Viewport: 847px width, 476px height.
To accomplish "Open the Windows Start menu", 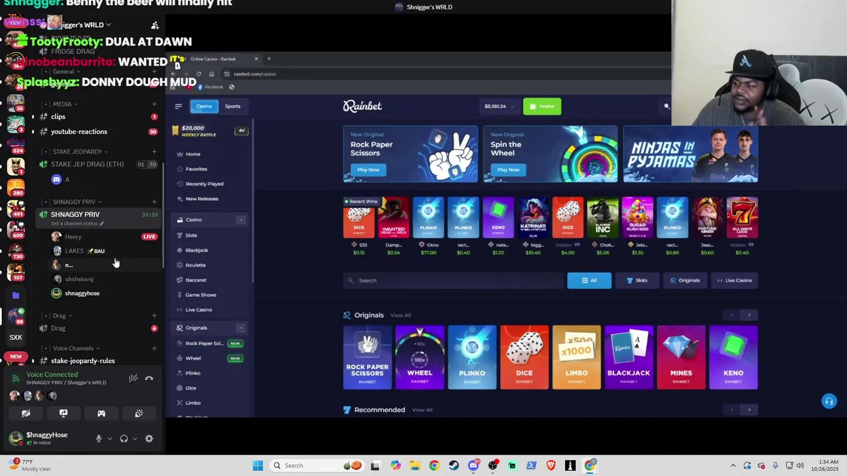I will [x=257, y=465].
